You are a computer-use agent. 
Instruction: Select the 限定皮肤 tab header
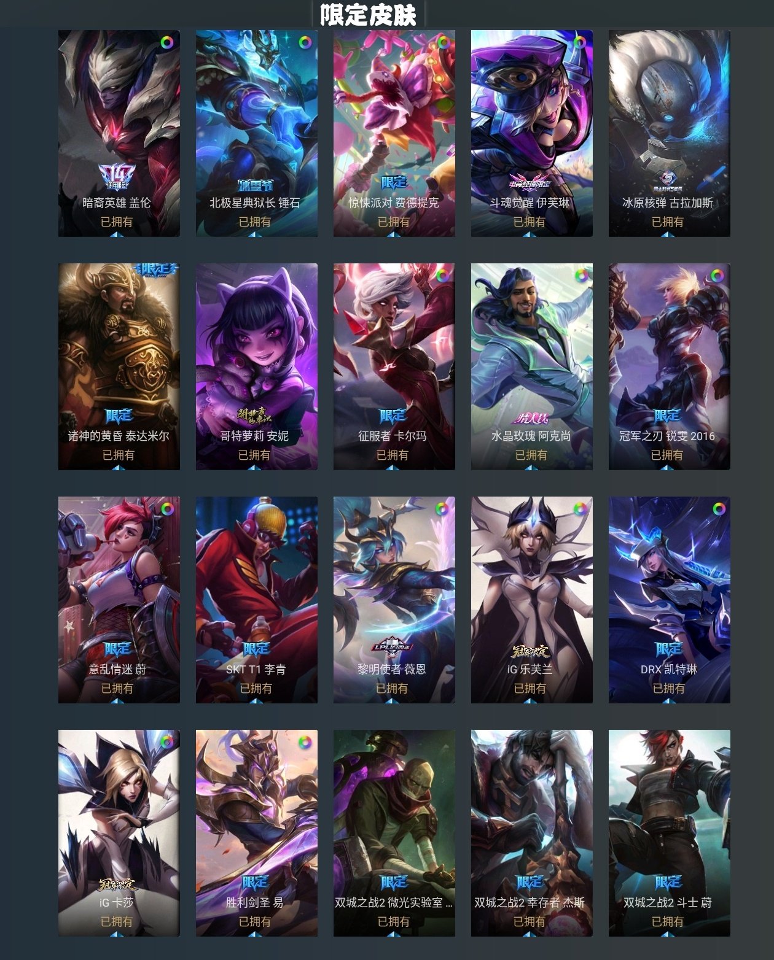(x=369, y=15)
